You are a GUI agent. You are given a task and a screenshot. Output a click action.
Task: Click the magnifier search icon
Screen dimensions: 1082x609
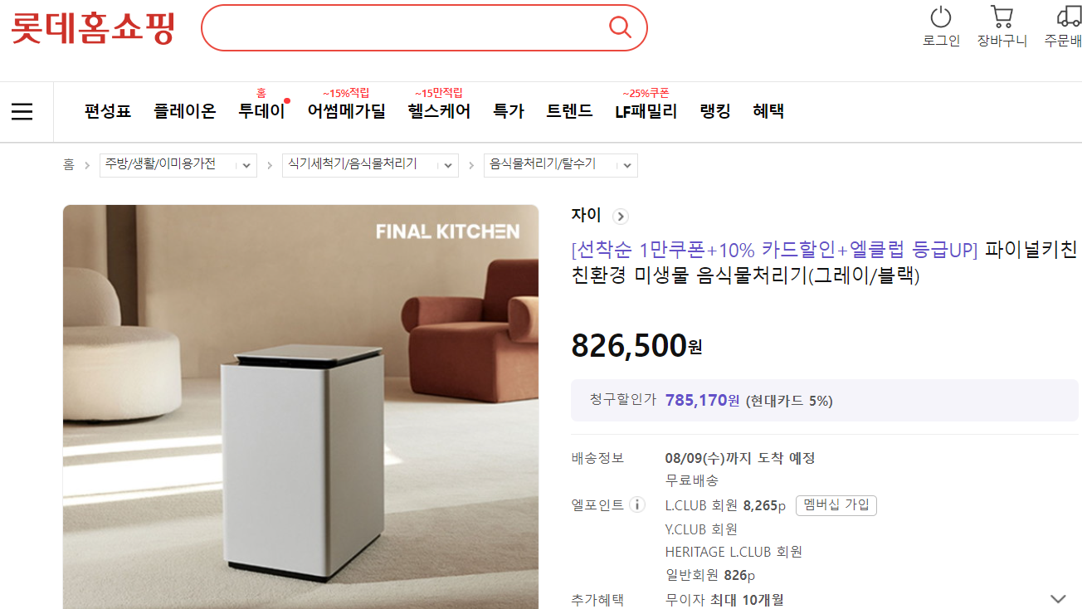point(620,27)
